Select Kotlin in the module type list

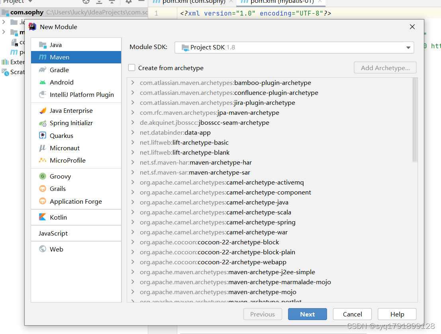click(x=76, y=217)
